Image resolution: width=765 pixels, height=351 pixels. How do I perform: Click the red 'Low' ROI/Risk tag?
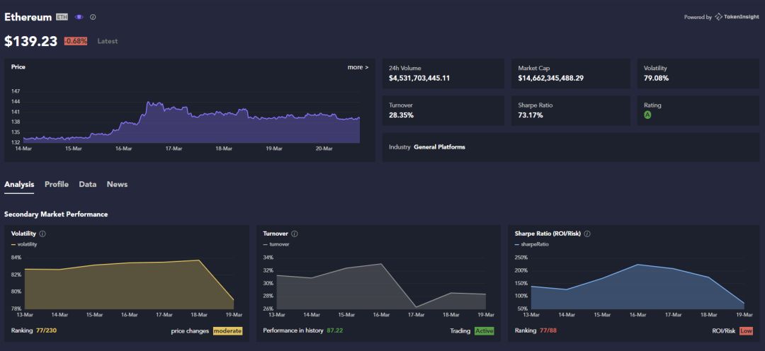tap(746, 331)
